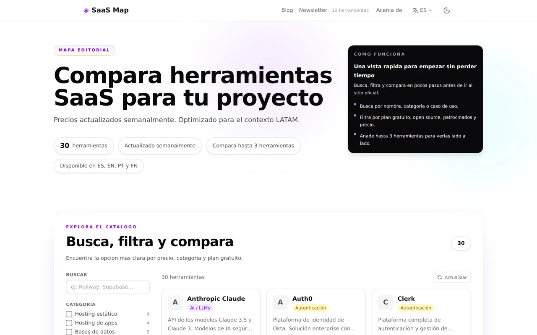
Task: Click the Anthropic Claude letter avatar
Action: [x=175, y=302]
